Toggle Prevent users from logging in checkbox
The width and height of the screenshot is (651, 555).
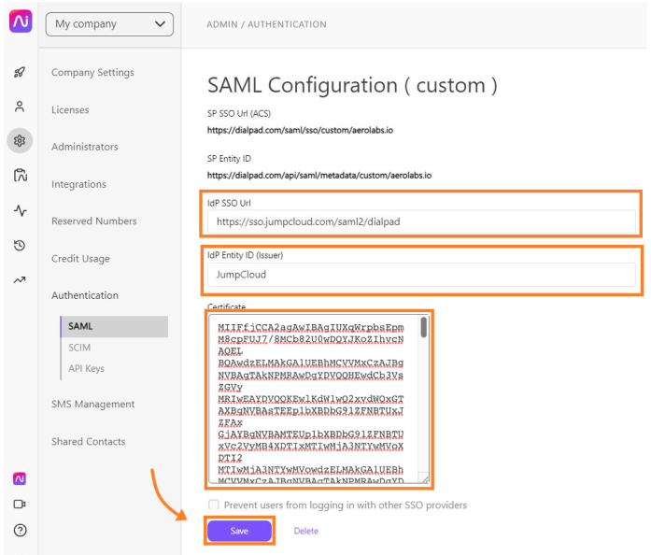pos(213,505)
